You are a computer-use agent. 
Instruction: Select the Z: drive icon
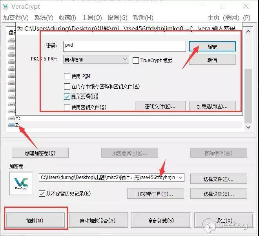click(11, 125)
